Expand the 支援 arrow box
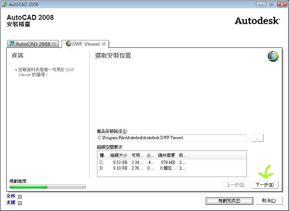Image resolution: width=289 pixels, height=211 pixels. coord(20,203)
